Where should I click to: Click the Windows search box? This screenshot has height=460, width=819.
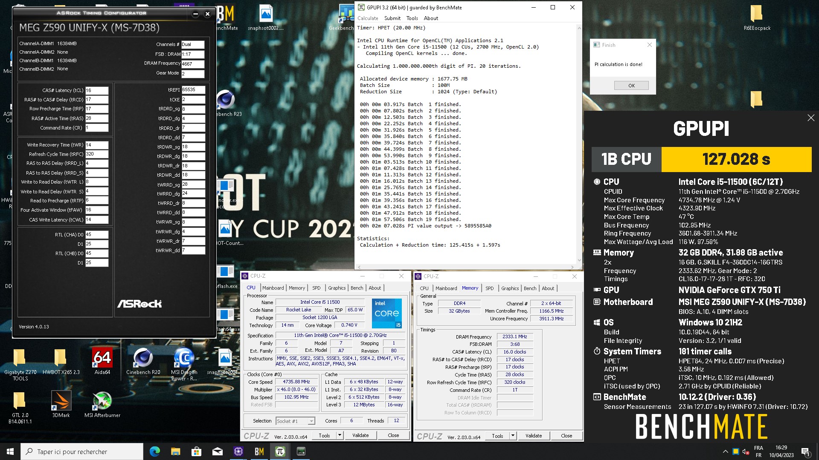[82, 451]
